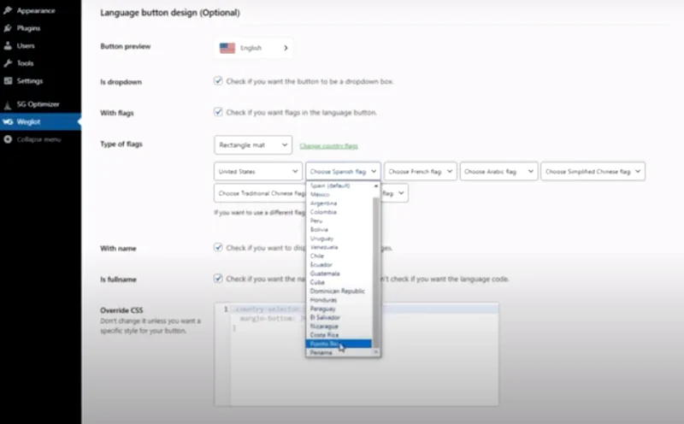Screen dimensions: 684x424
Task: Toggle the Is fullname checkbox
Action: click(218, 279)
